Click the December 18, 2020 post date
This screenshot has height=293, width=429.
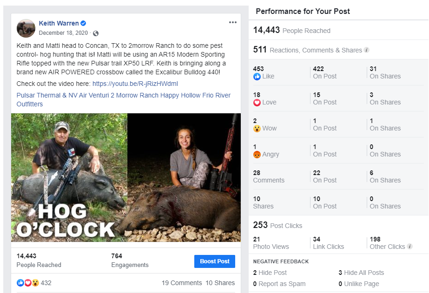[64, 33]
